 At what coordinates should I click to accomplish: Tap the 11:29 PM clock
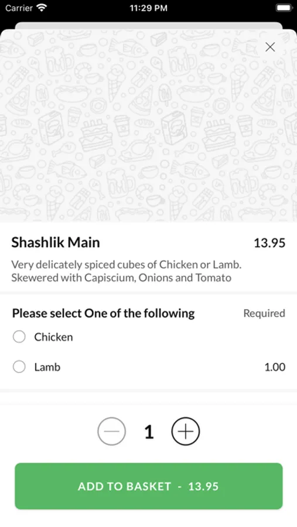click(x=148, y=8)
